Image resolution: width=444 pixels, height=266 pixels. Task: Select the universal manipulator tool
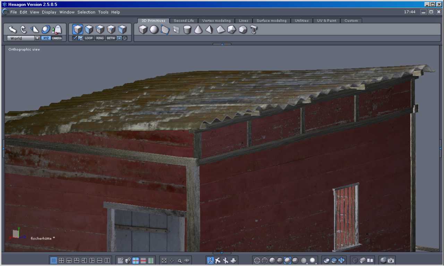coord(46,29)
